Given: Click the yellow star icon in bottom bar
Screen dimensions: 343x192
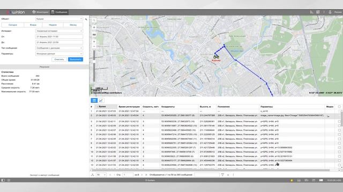Looking at the screenshot, I should [x=292, y=180].
